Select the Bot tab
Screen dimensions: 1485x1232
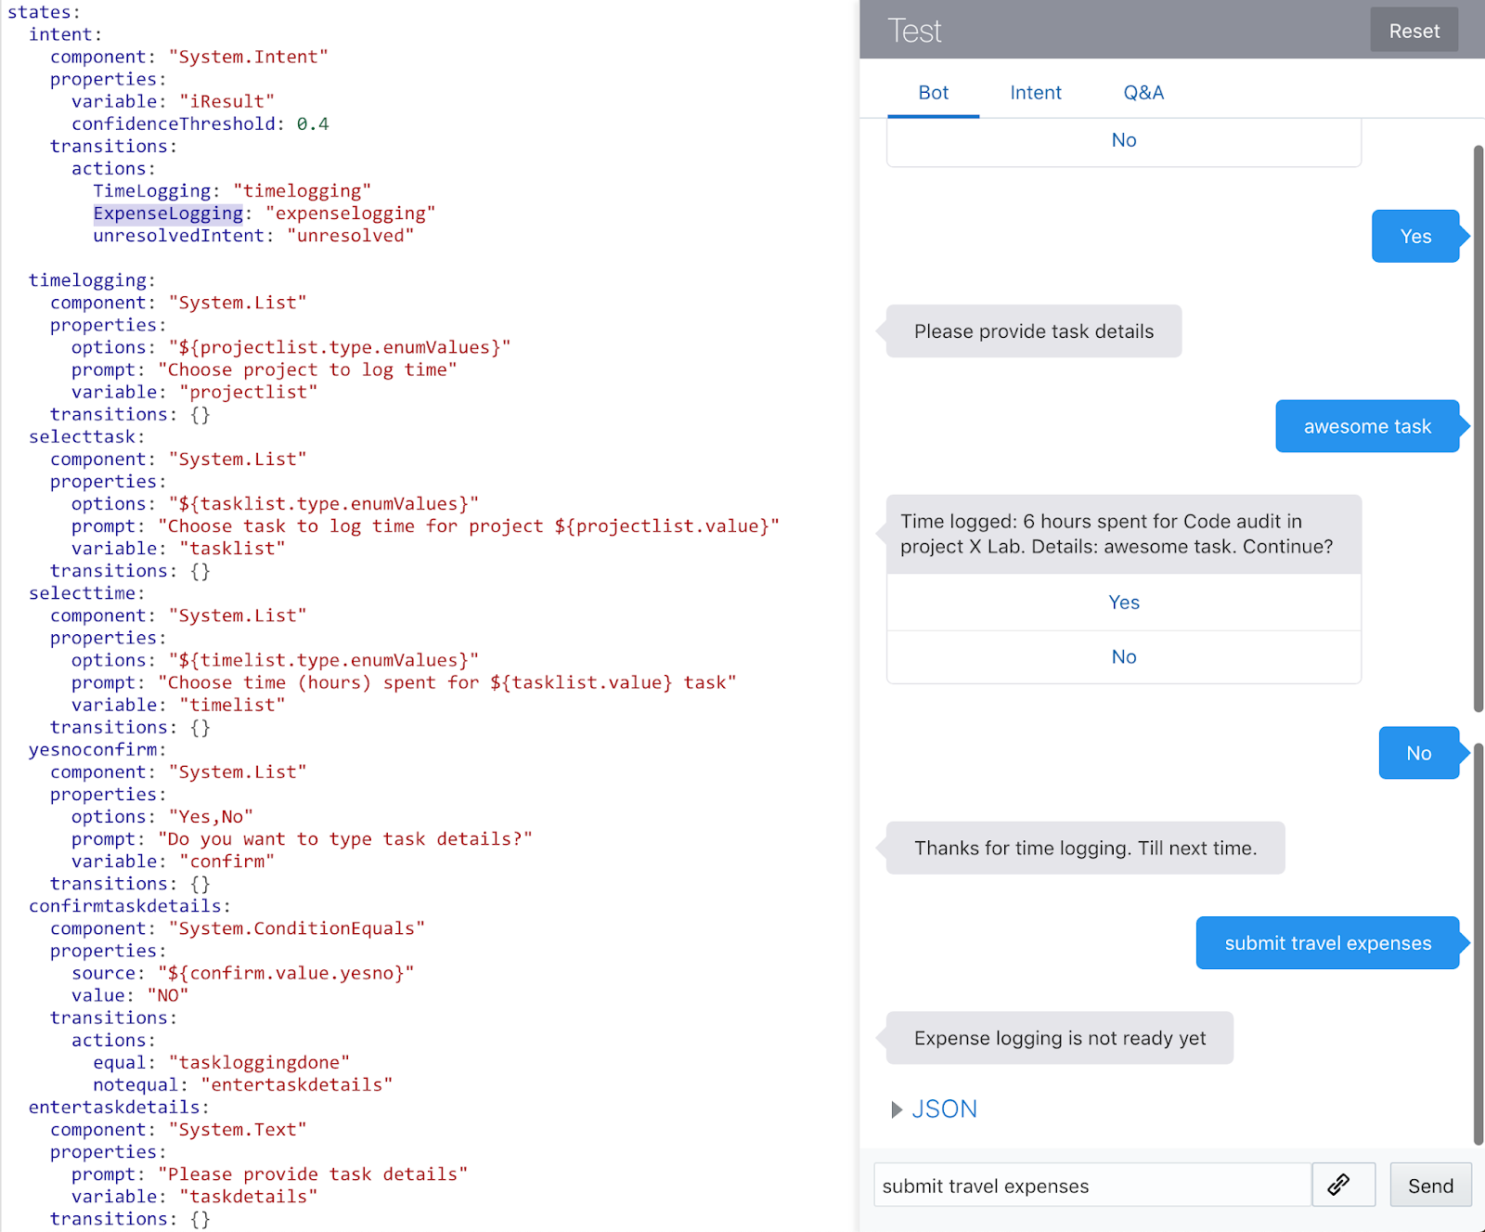click(x=934, y=92)
